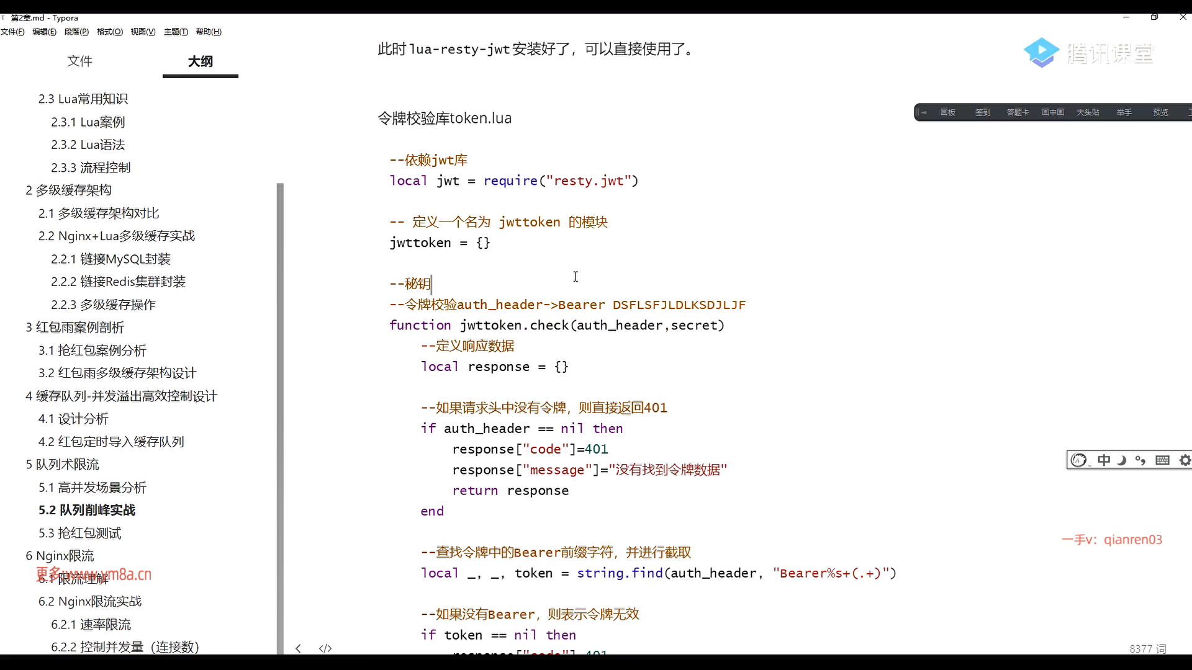Click the word count 8377 词
The width and height of the screenshot is (1192, 670).
[x=1147, y=648]
